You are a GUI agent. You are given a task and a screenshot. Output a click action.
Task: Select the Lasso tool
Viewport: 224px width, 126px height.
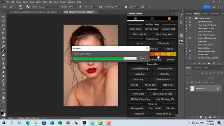click(x=3, y=25)
